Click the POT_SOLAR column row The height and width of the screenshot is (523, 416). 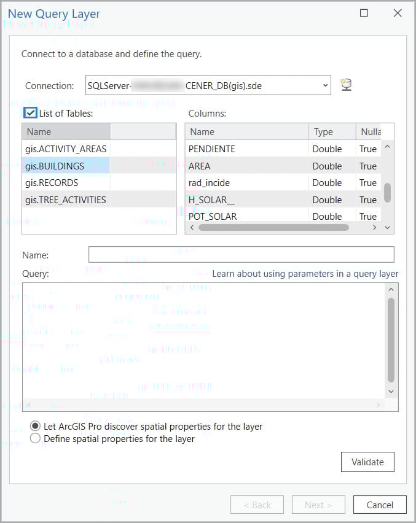[283, 215]
